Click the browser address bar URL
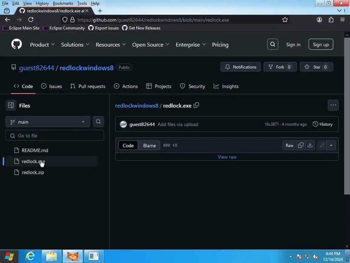Screen dimensions: 350x263 coord(153,20)
